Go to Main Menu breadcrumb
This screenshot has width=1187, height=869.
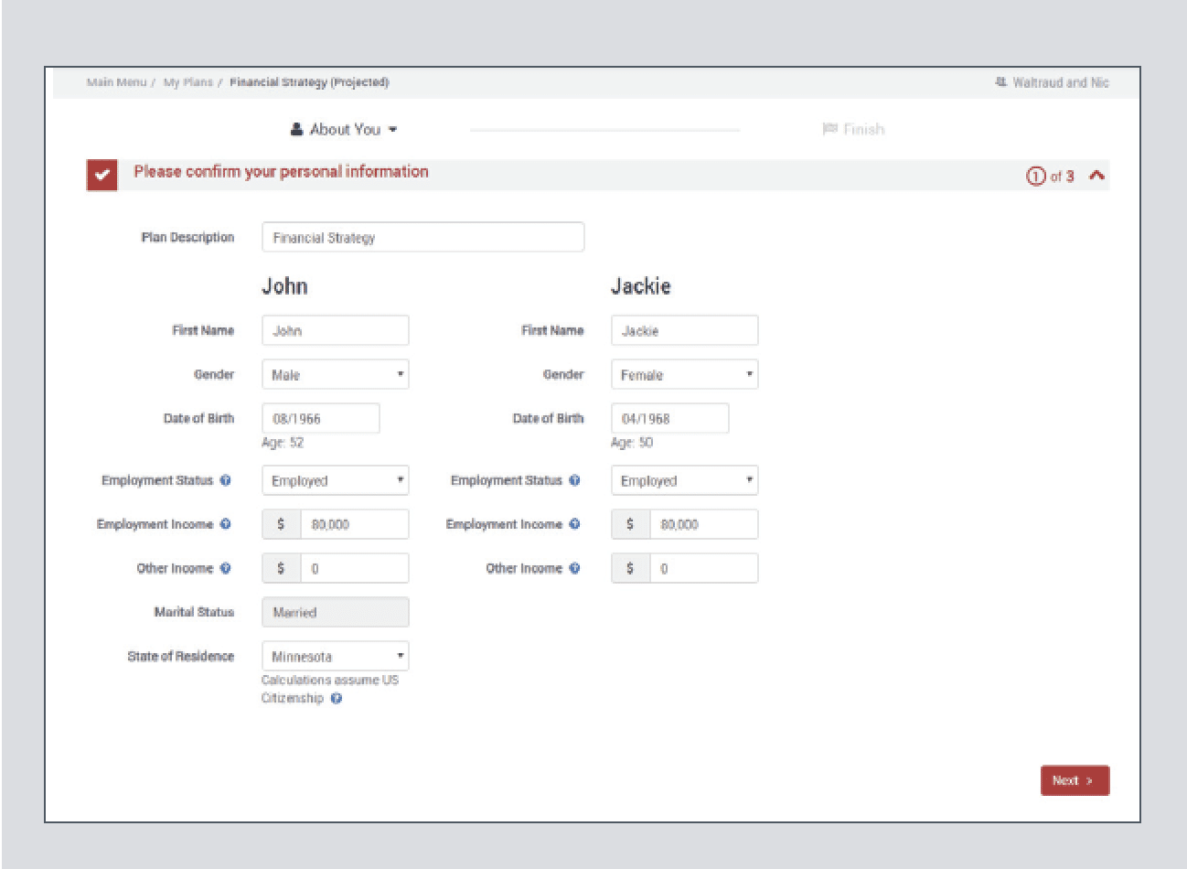(116, 82)
